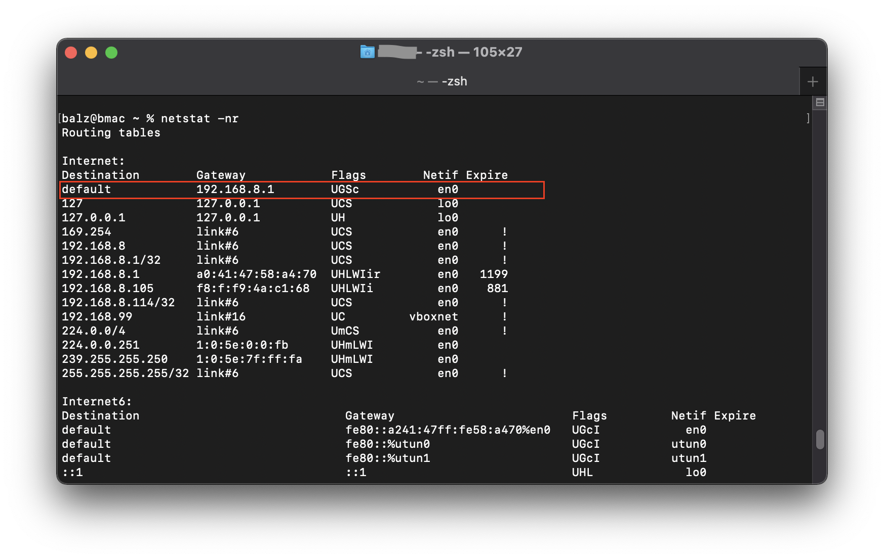This screenshot has width=884, height=559.
Task: Click the UGSc flag in default route row
Action: click(345, 190)
